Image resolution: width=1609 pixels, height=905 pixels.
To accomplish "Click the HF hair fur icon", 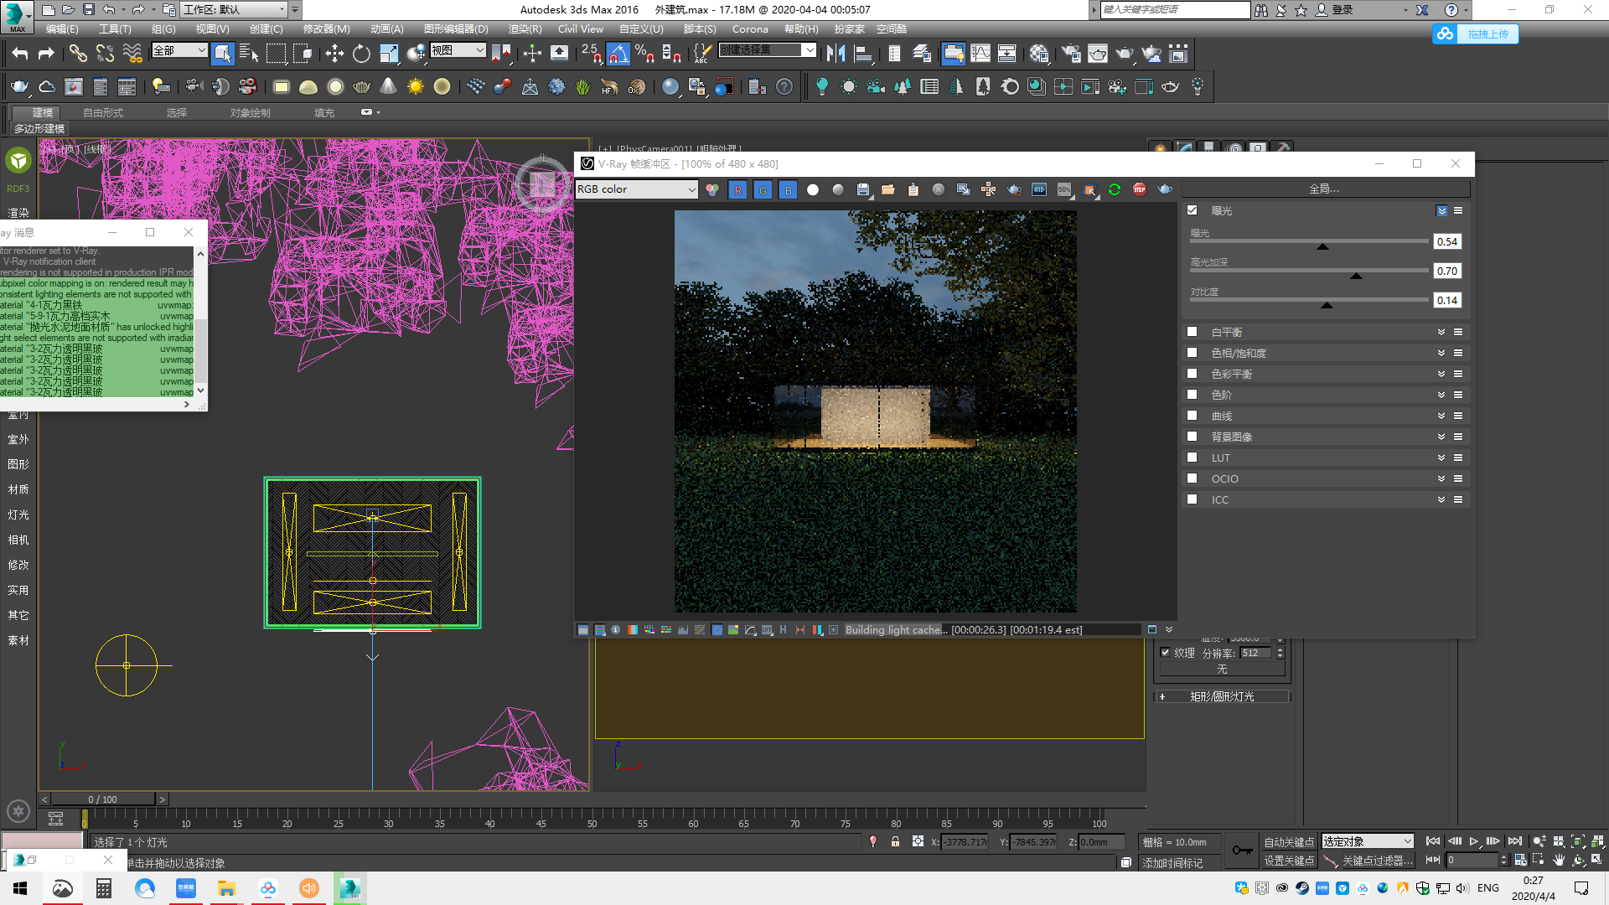I will coord(609,86).
